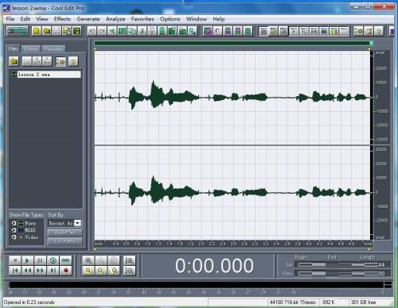Click the yellow Zoom to Right of Selection magnifier
Screen dimensions: 398x308
pyautogui.click(x=114, y=271)
